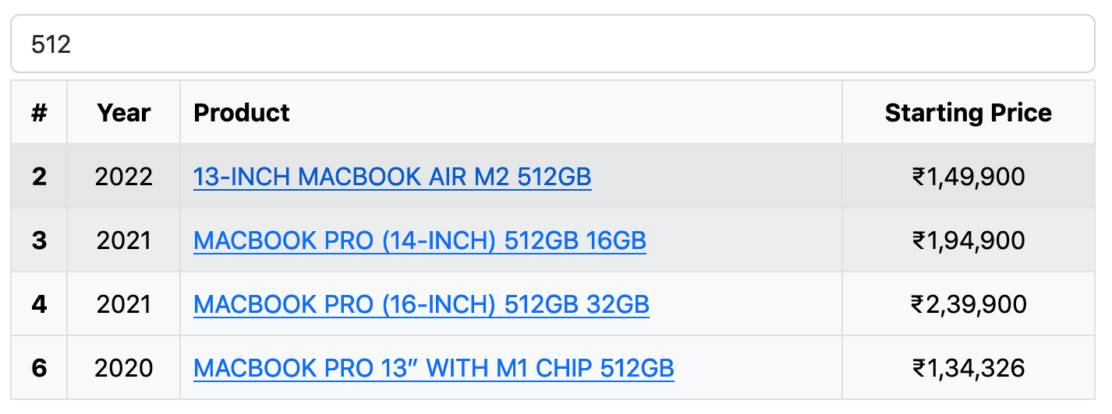Click the Product column header
1112x414 pixels.
point(242,113)
